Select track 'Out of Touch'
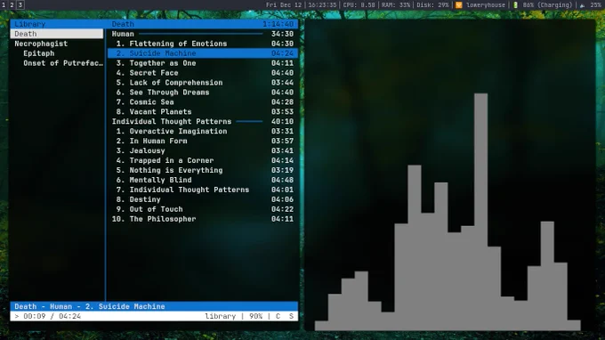The height and width of the screenshot is (340, 605). [203, 209]
